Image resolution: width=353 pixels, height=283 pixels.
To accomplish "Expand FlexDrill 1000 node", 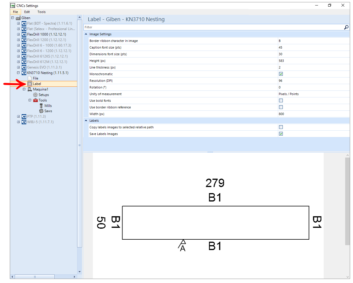I will click(x=18, y=34).
